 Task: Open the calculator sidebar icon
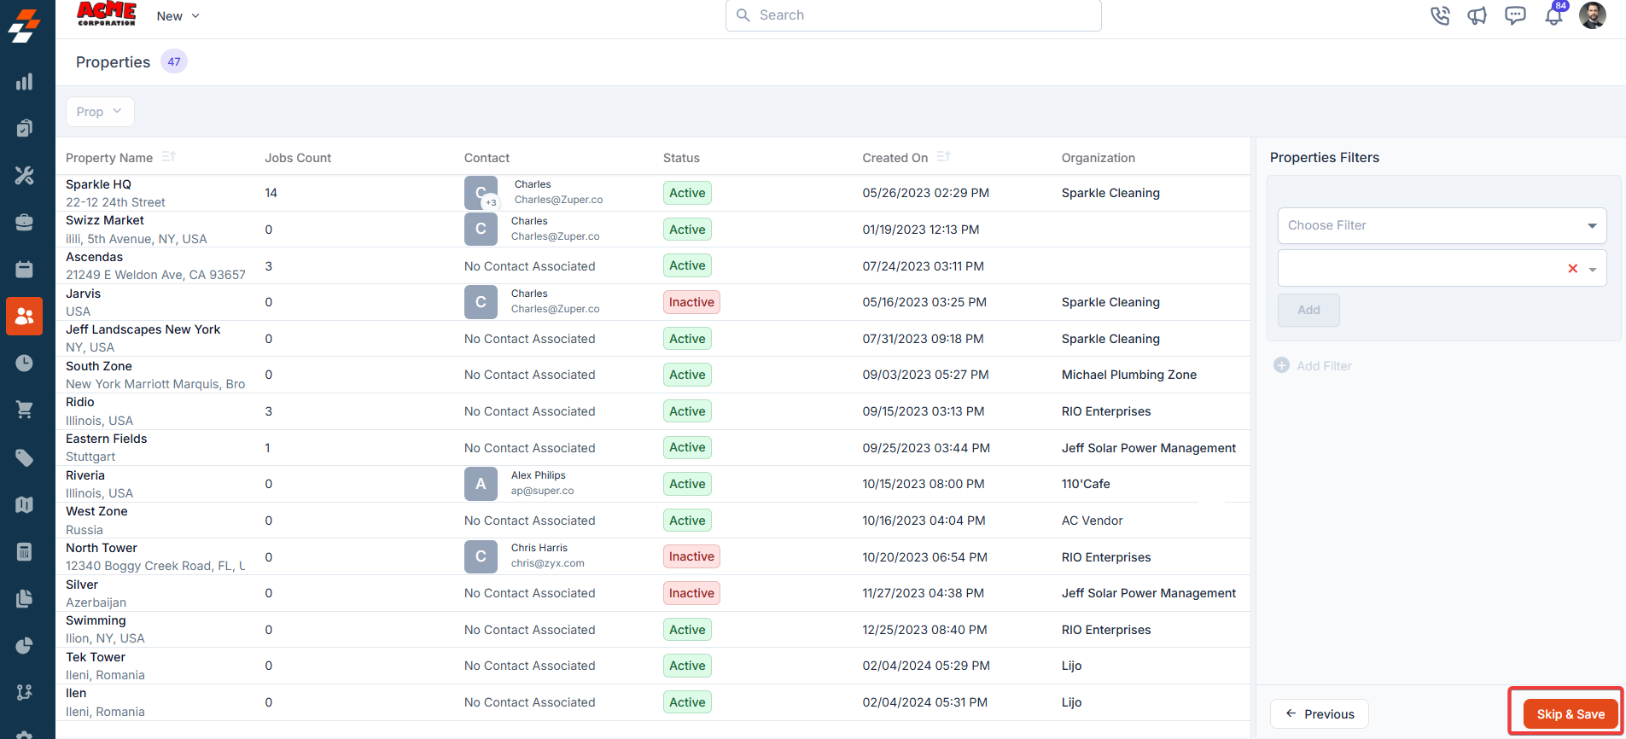24,551
